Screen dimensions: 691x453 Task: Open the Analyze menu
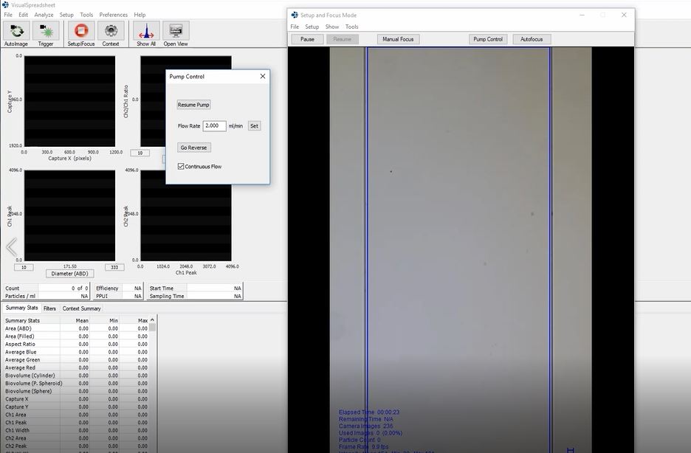44,15
